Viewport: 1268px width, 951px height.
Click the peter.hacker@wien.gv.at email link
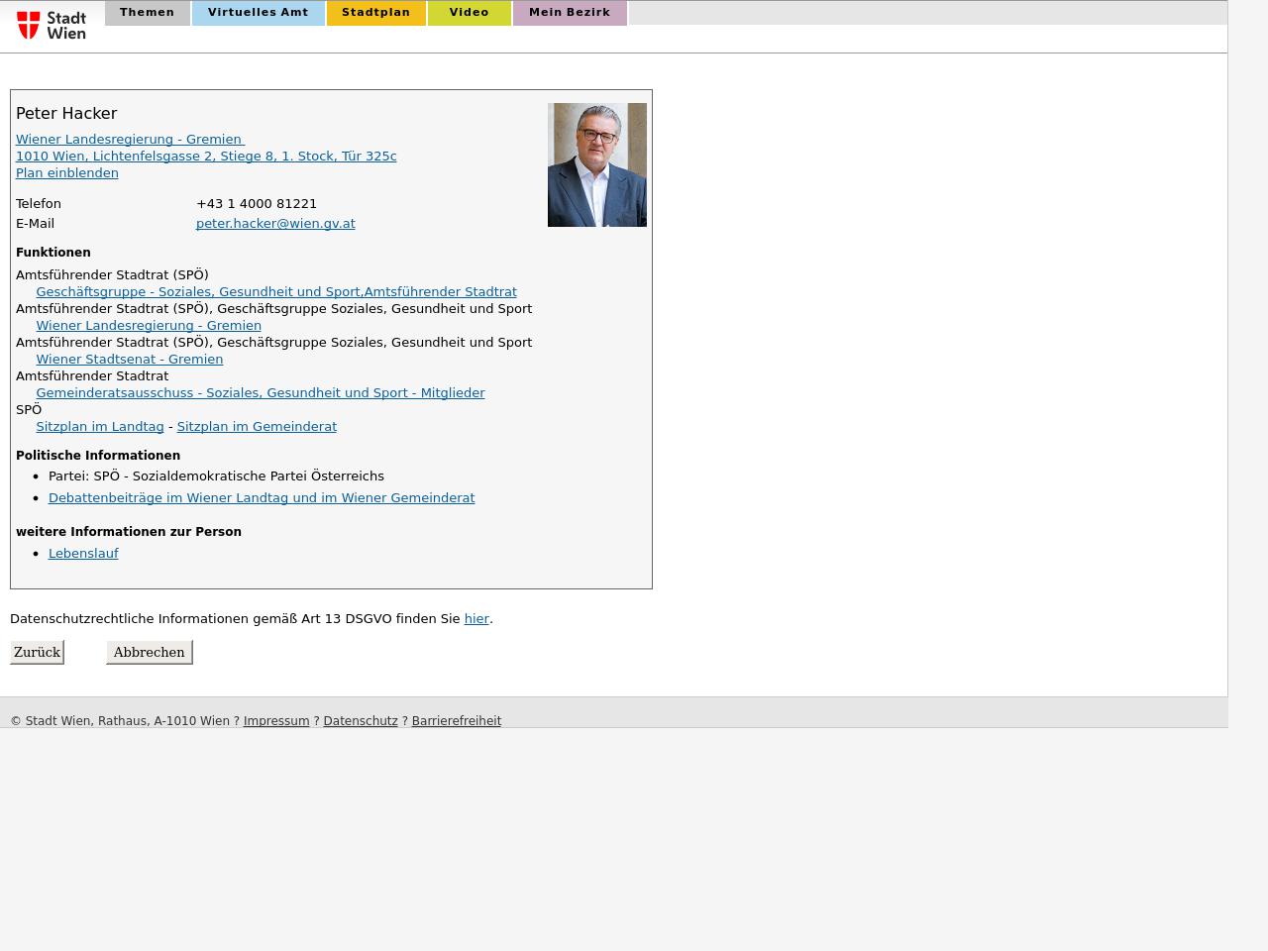275,224
